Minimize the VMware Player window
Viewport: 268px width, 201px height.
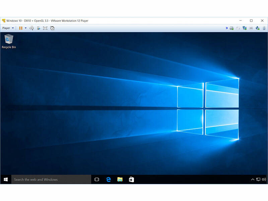click(x=241, y=21)
